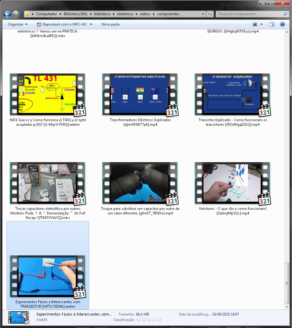Viewport: 292px width, 328px height.
Task: Click MPC-HC 321 badge on Transístor Explicado thumbnail
Action: [x=264, y=111]
